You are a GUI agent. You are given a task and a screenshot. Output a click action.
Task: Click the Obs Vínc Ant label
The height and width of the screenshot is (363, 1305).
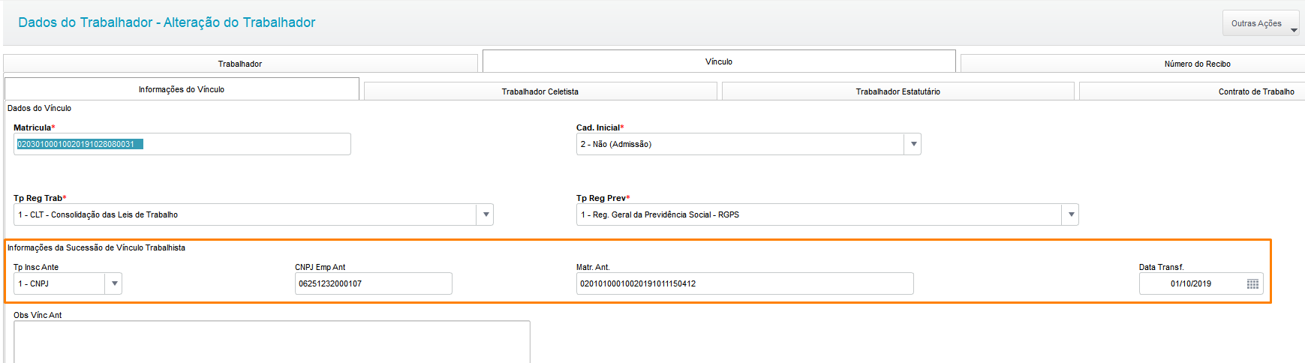(38, 315)
